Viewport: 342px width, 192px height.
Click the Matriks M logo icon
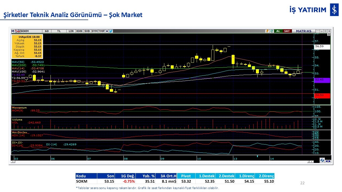13,31
